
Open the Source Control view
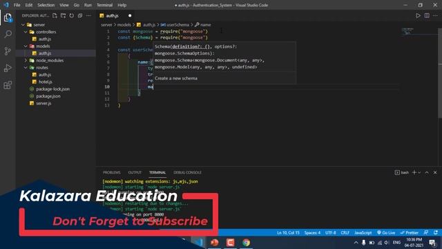(8, 51)
